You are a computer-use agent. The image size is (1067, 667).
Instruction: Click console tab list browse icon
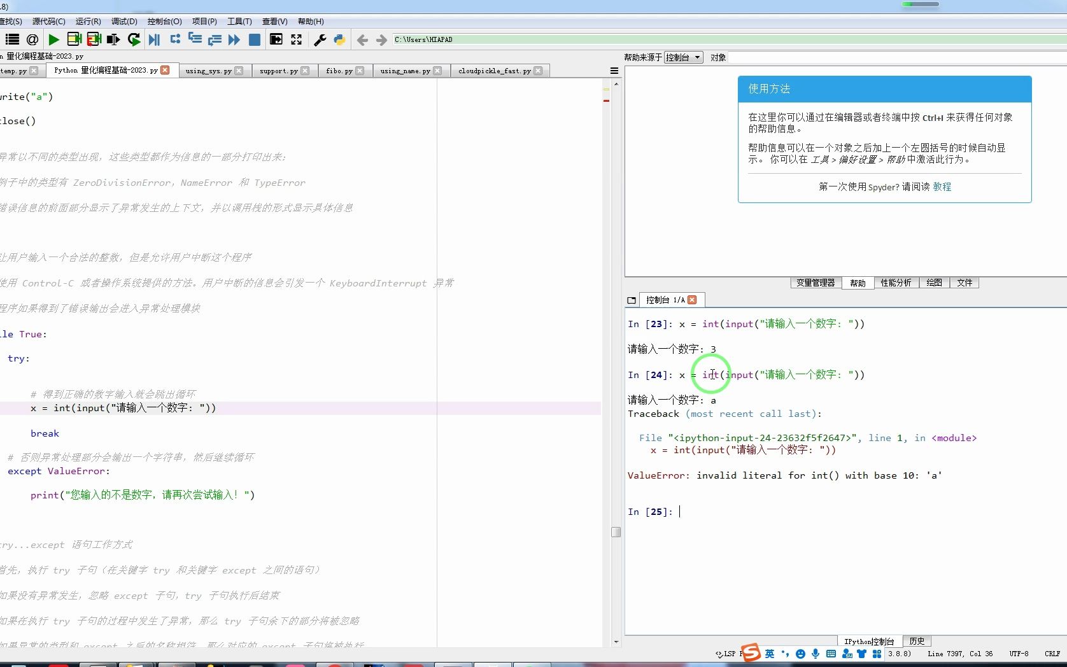pos(632,300)
